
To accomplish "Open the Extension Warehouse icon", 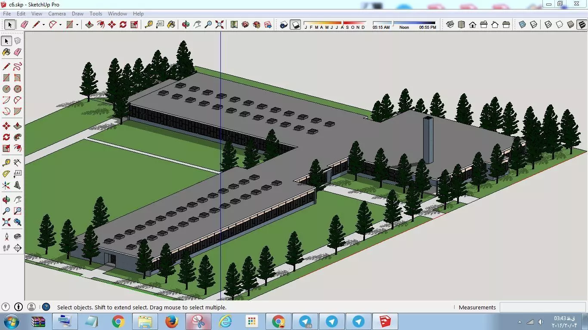I will (x=257, y=24).
